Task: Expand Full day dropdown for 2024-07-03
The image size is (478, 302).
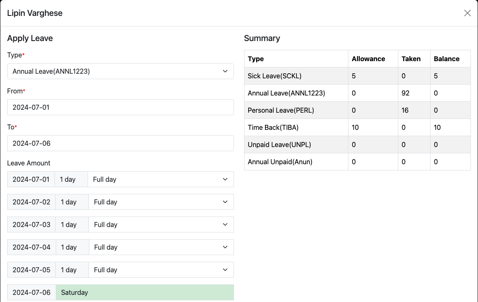Action: tap(161, 225)
